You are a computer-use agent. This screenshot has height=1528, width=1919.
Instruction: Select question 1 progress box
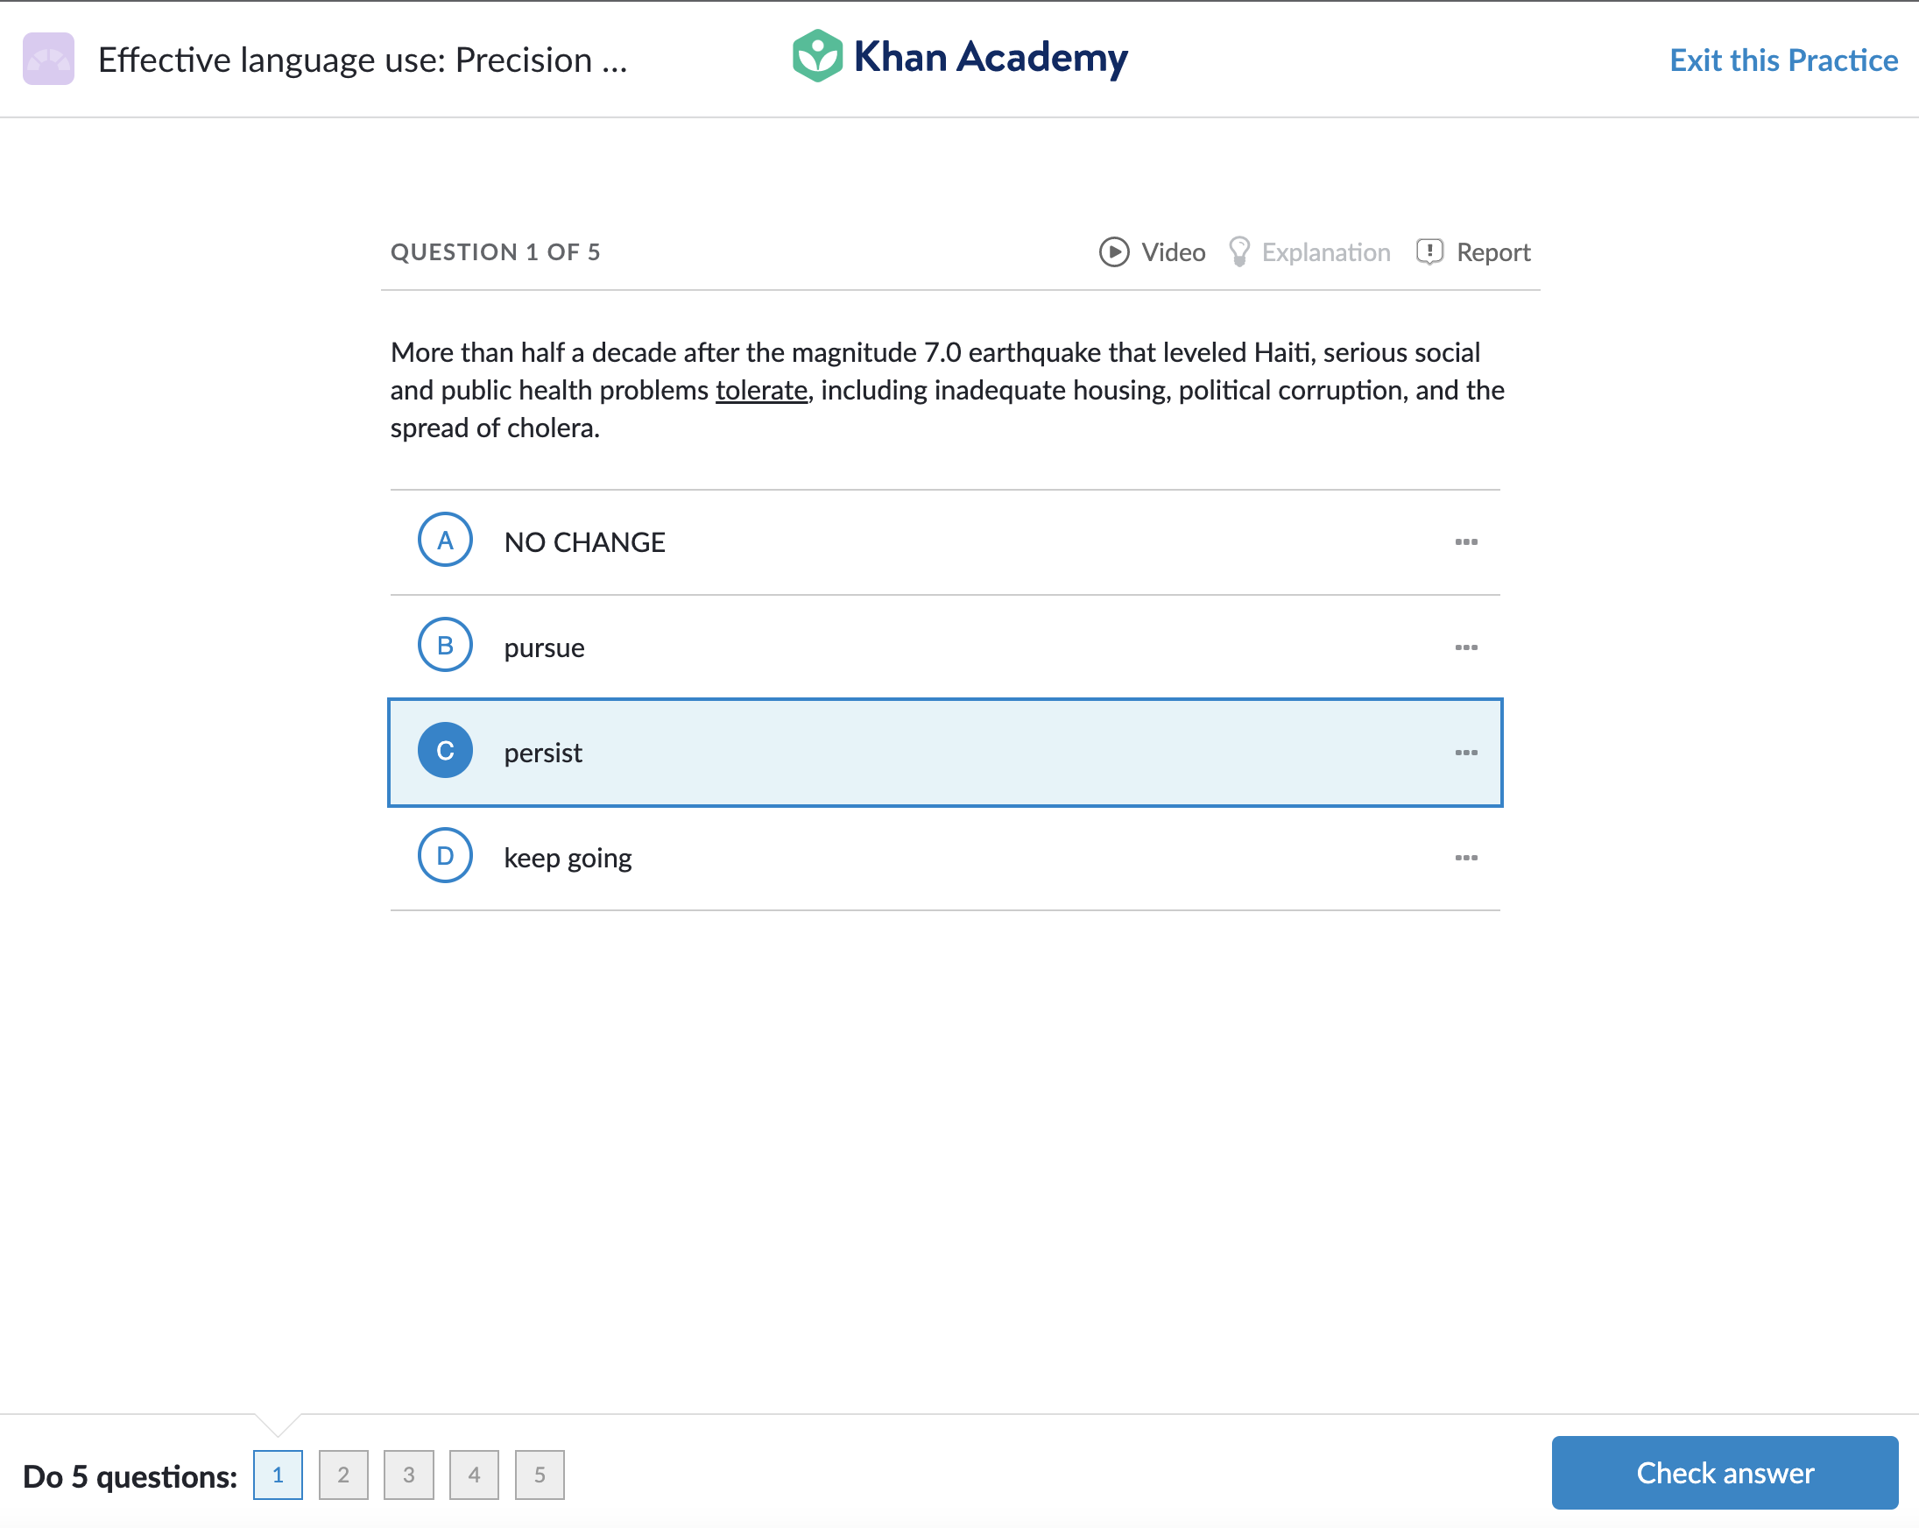point(278,1474)
